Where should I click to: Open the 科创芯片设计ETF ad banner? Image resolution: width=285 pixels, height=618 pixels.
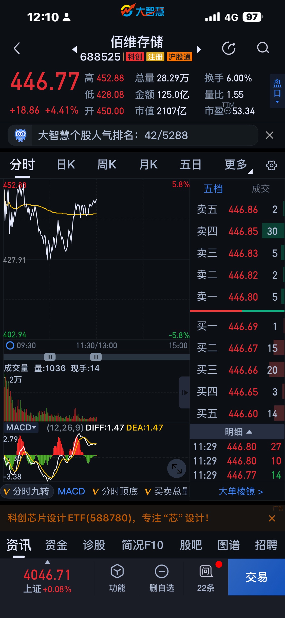pos(108,518)
